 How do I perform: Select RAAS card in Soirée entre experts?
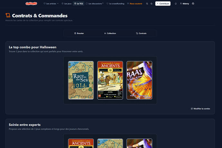pyautogui.click(x=139, y=143)
